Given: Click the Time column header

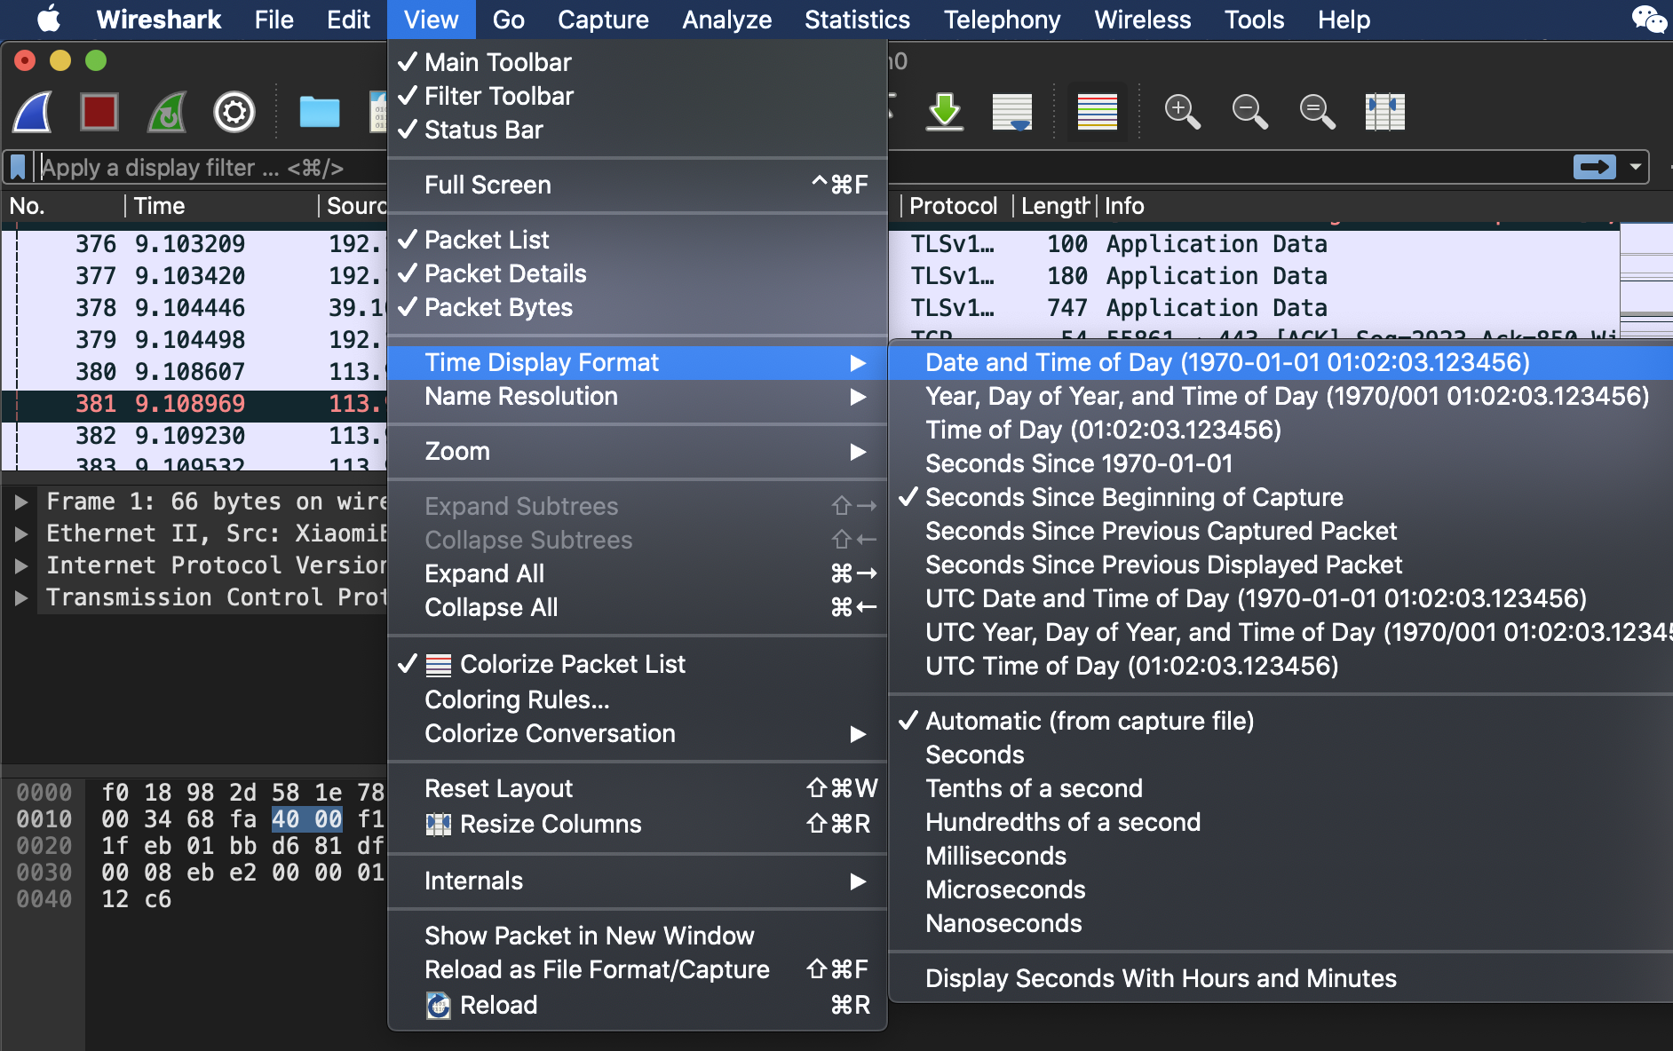Looking at the screenshot, I should [x=221, y=206].
